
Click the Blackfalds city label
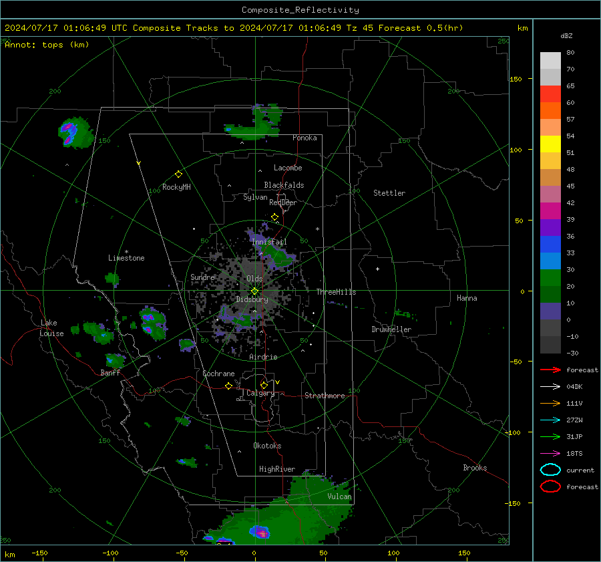click(x=284, y=185)
